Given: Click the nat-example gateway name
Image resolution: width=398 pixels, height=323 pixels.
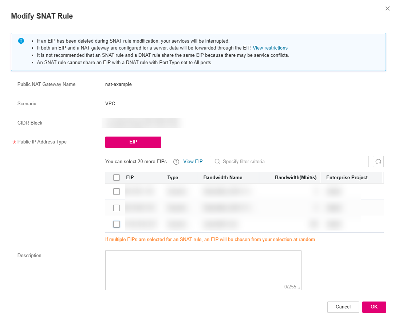Looking at the screenshot, I should (x=118, y=84).
